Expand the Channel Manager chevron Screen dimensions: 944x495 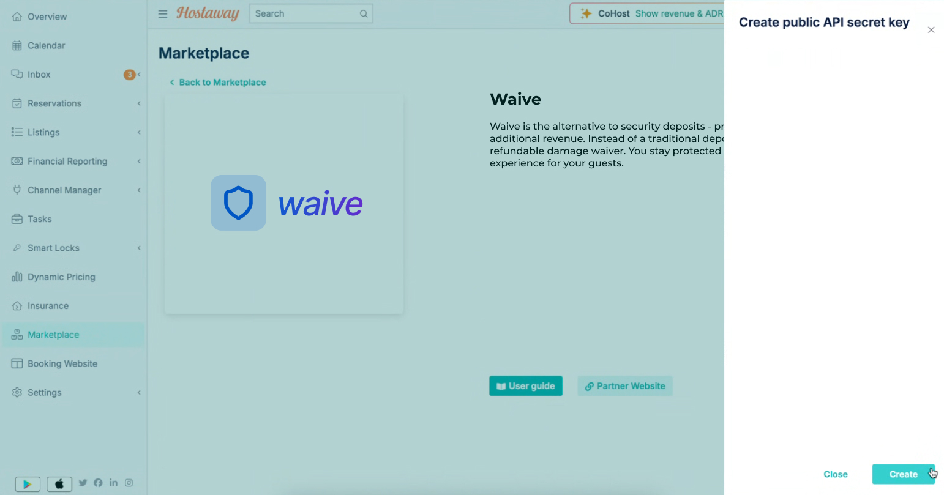coord(140,190)
